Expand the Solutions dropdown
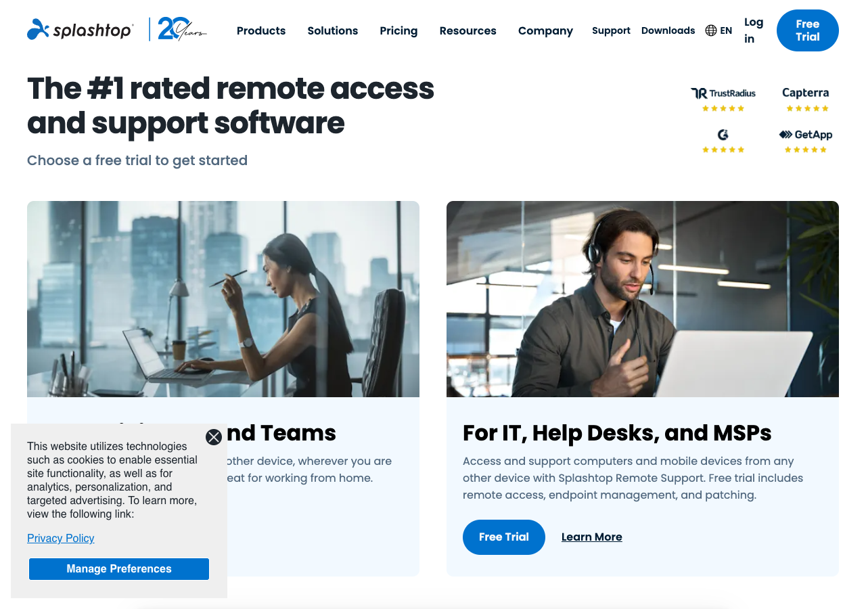This screenshot has width=866, height=609. [332, 30]
